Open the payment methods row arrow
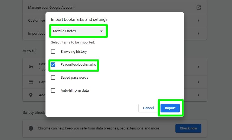This screenshot has width=232, height=140. pos(198,82)
